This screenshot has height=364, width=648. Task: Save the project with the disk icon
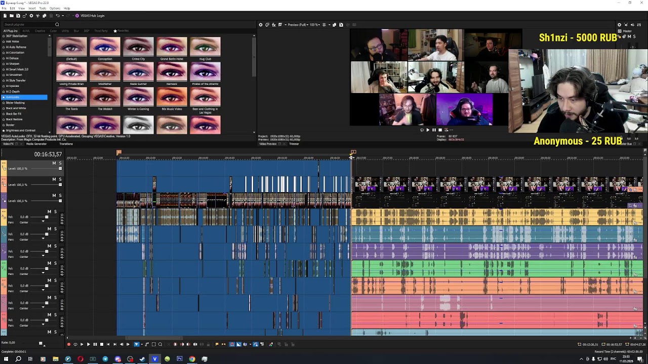(18, 16)
